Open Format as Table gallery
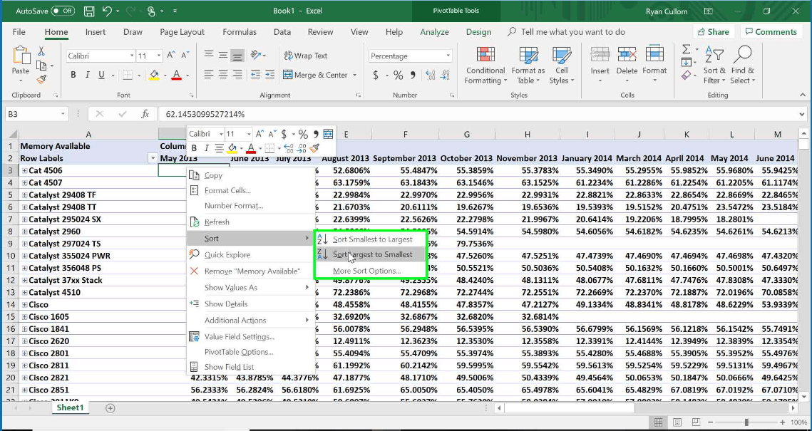 (x=528, y=66)
